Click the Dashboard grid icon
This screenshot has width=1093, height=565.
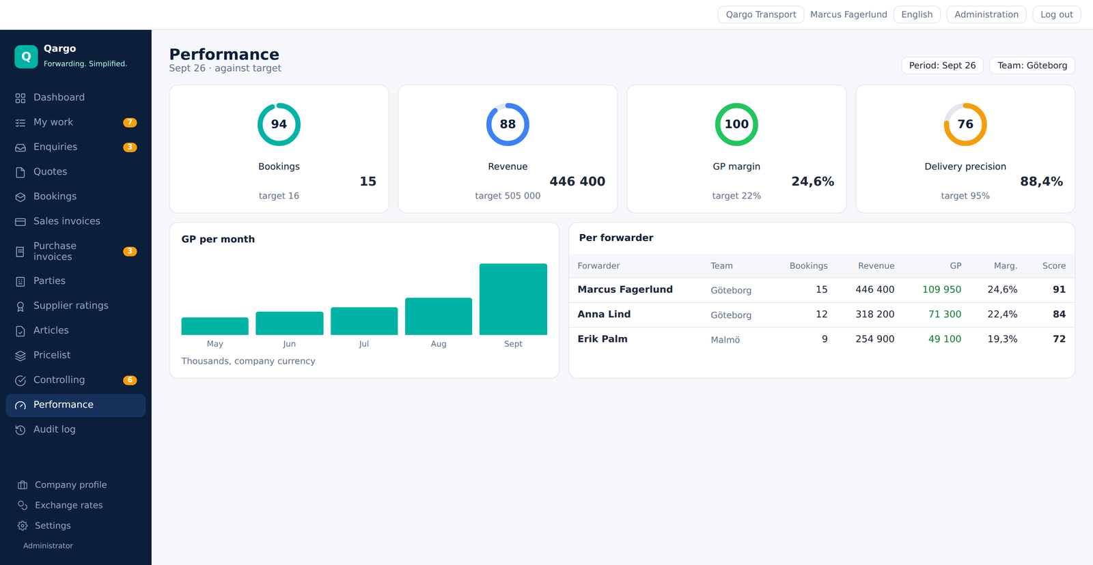coord(20,98)
